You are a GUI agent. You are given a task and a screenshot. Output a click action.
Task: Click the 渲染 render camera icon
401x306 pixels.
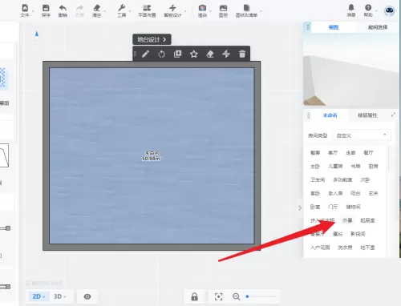point(202,8)
